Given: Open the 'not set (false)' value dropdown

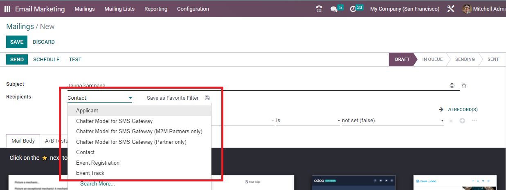Looking at the screenshot, I should tap(393, 121).
